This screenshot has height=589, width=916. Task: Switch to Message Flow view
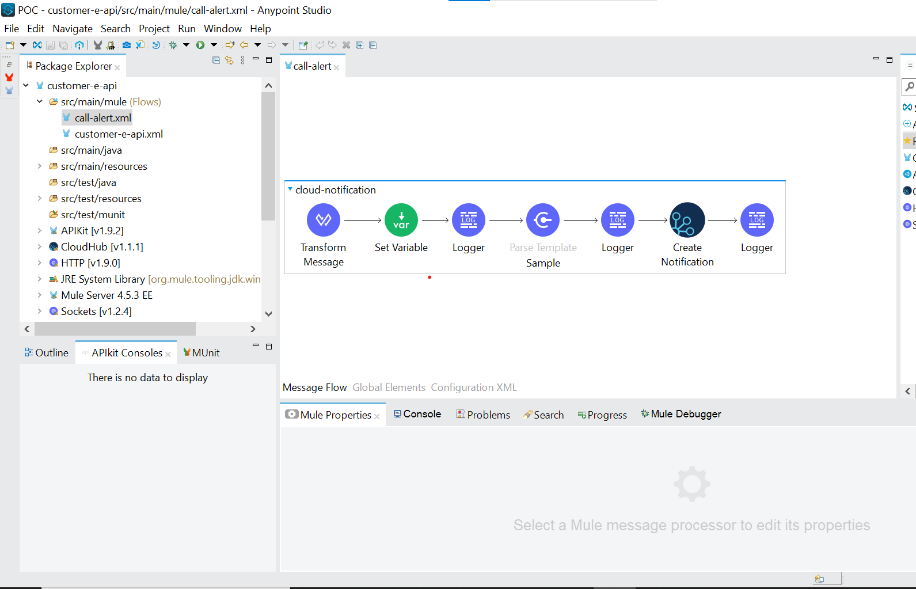click(x=314, y=387)
